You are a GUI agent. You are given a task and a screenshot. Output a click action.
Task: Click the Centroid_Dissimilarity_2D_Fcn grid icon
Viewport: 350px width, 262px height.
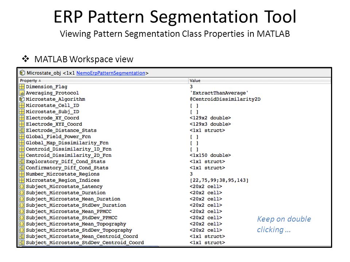[22, 155]
